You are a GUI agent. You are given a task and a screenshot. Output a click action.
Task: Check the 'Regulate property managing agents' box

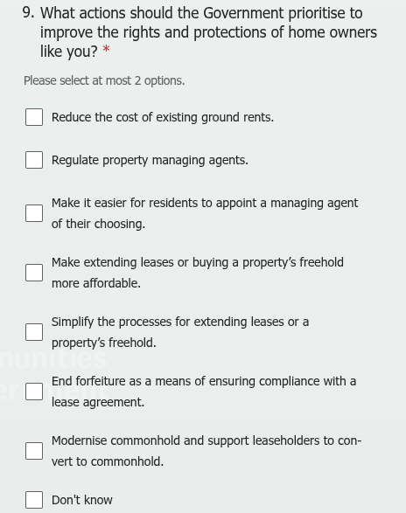(x=34, y=160)
